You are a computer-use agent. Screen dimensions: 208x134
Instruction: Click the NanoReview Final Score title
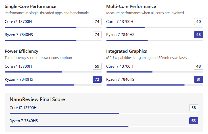click(x=37, y=99)
